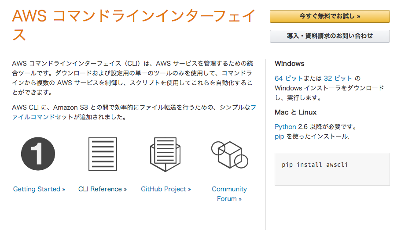Screen dimensions: 401x237
Task: Click the text 2.6 以降が必要です。
Action: tap(328, 127)
